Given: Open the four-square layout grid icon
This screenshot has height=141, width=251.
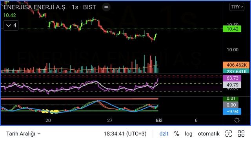Looking at the screenshot, I should click(x=241, y=134).
